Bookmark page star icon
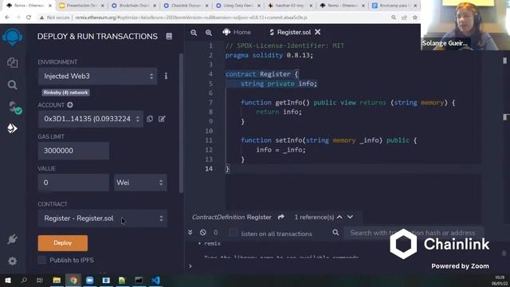Screen dimensions: 510x287 (414, 18)
